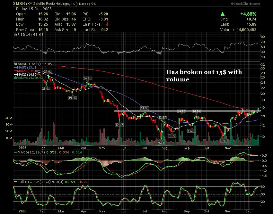
Task: Click the 80 level on stochastic axis
Action: pos(263,187)
